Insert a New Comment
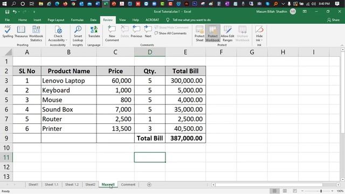 click(x=112, y=33)
